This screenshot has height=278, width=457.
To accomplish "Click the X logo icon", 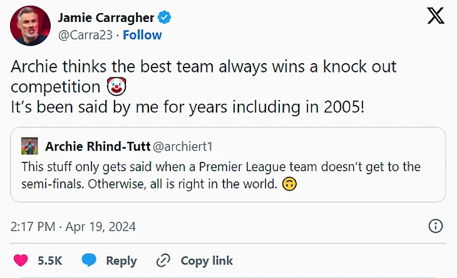I will (x=436, y=16).
